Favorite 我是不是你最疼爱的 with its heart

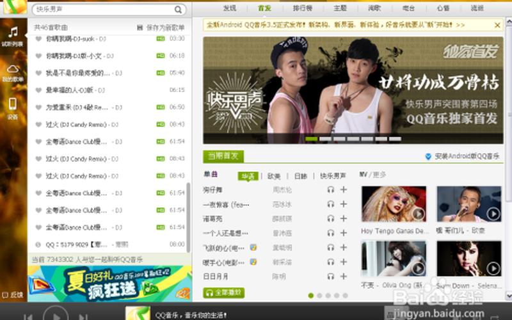[38, 73]
